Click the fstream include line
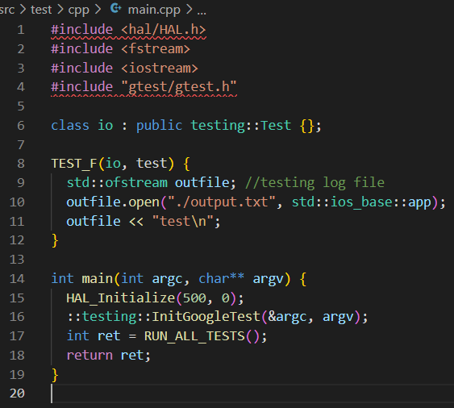This screenshot has height=408, width=454. 120,49
